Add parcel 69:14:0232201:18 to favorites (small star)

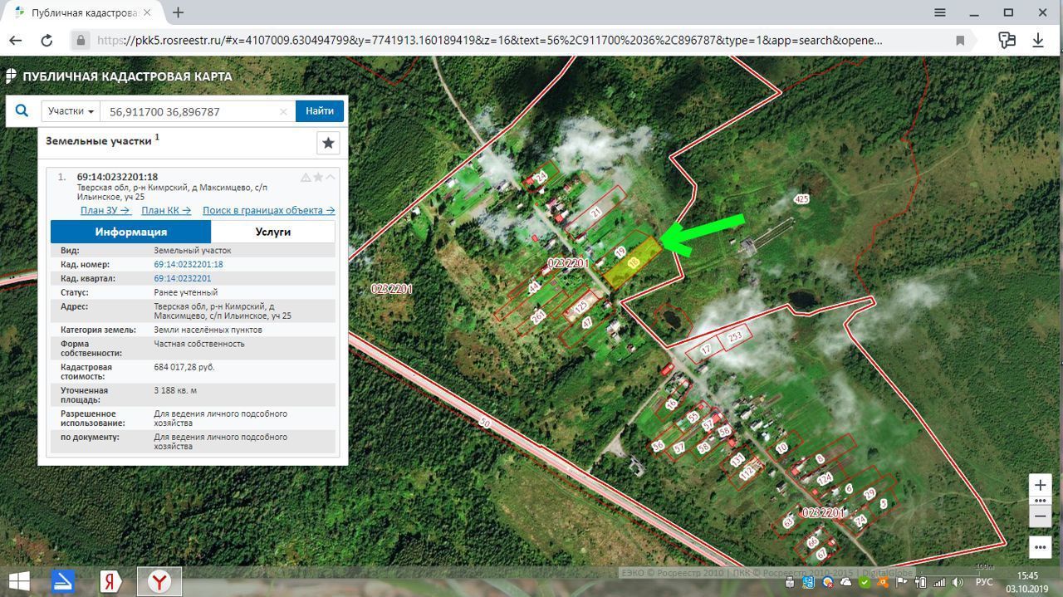318,177
